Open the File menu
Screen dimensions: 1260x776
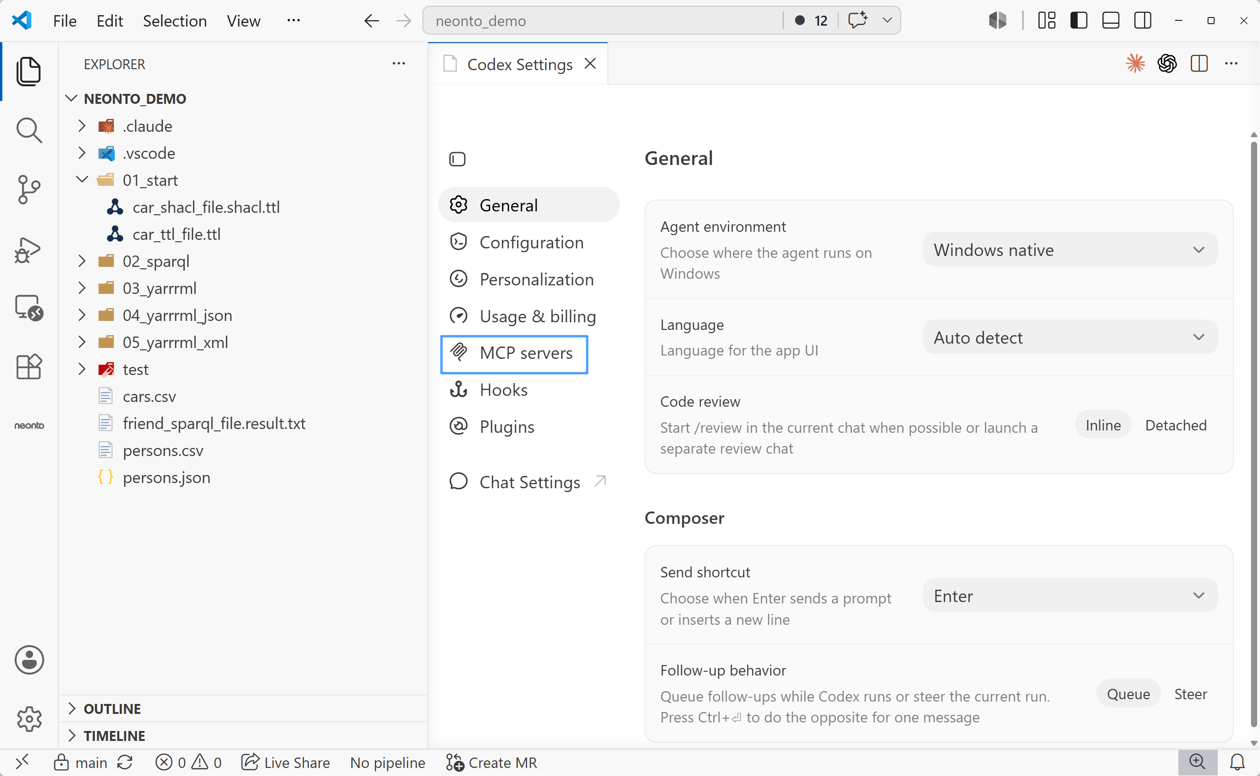[65, 20]
